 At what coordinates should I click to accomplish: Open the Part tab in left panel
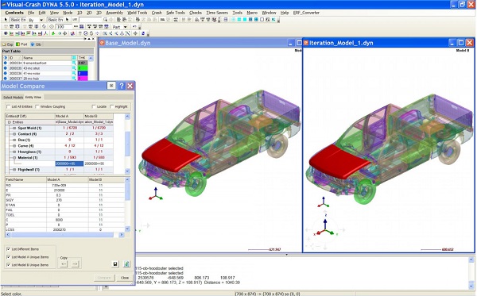(22, 44)
